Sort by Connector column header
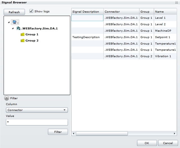This screenshot has width=180, height=148. [x=121, y=12]
